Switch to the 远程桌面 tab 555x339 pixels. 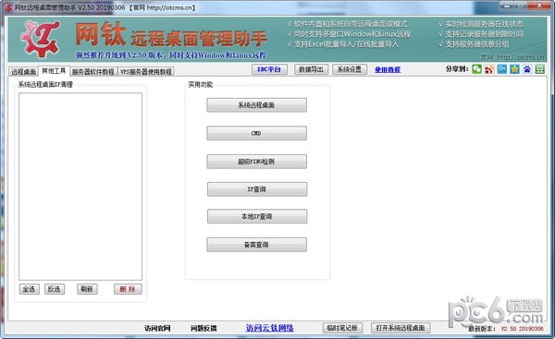[23, 72]
